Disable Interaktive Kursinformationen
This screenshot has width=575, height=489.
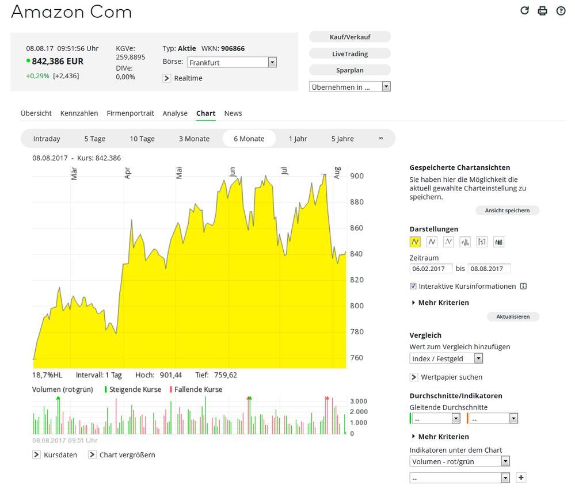(x=413, y=286)
